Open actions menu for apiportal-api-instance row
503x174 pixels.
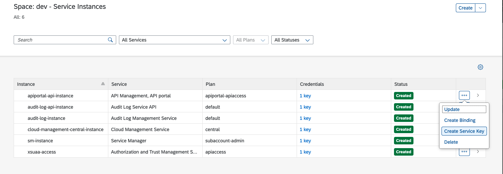[x=464, y=96]
